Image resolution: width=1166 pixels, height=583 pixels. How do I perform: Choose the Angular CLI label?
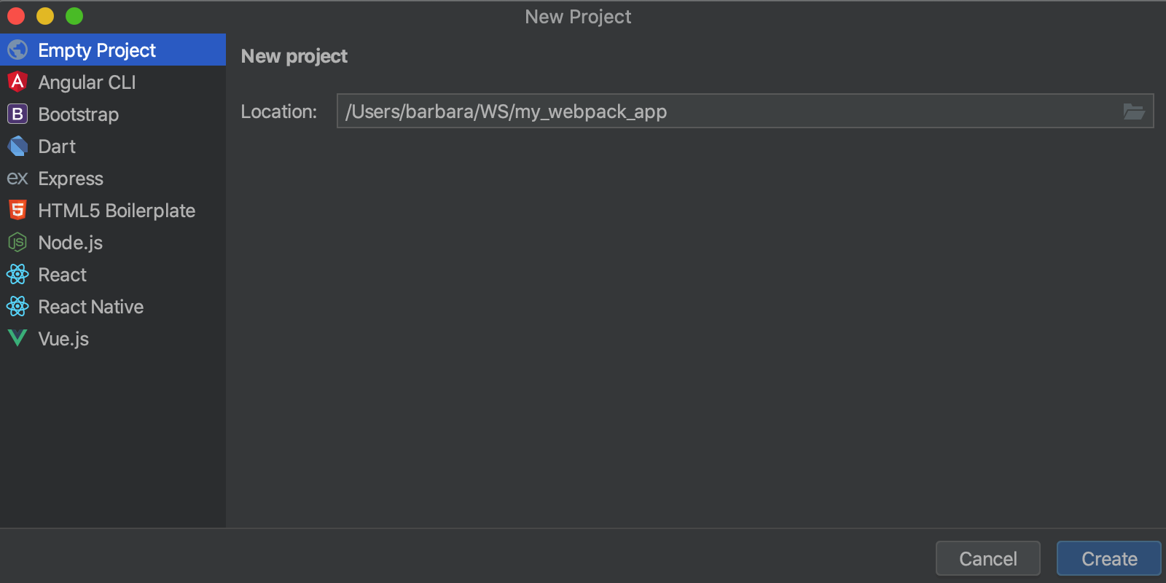tap(87, 82)
